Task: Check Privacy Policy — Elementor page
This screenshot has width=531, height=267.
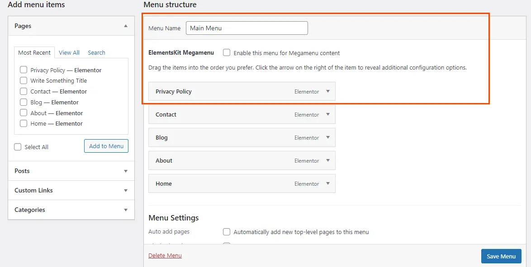Action: 24,70
